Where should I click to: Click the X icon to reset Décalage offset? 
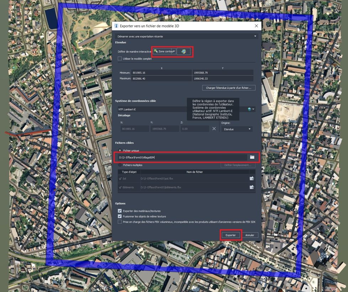214,129
